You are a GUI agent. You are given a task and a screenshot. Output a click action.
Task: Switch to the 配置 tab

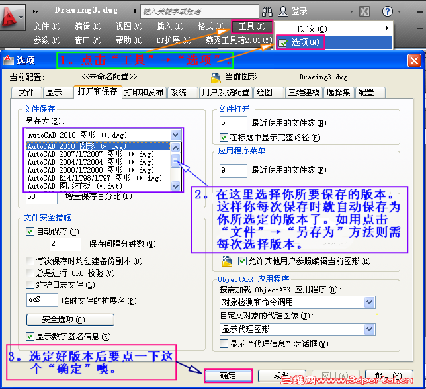tap(370, 93)
